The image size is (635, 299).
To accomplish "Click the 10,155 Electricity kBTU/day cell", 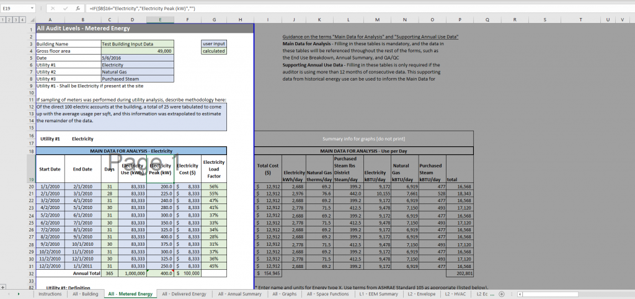I will (378, 194).
